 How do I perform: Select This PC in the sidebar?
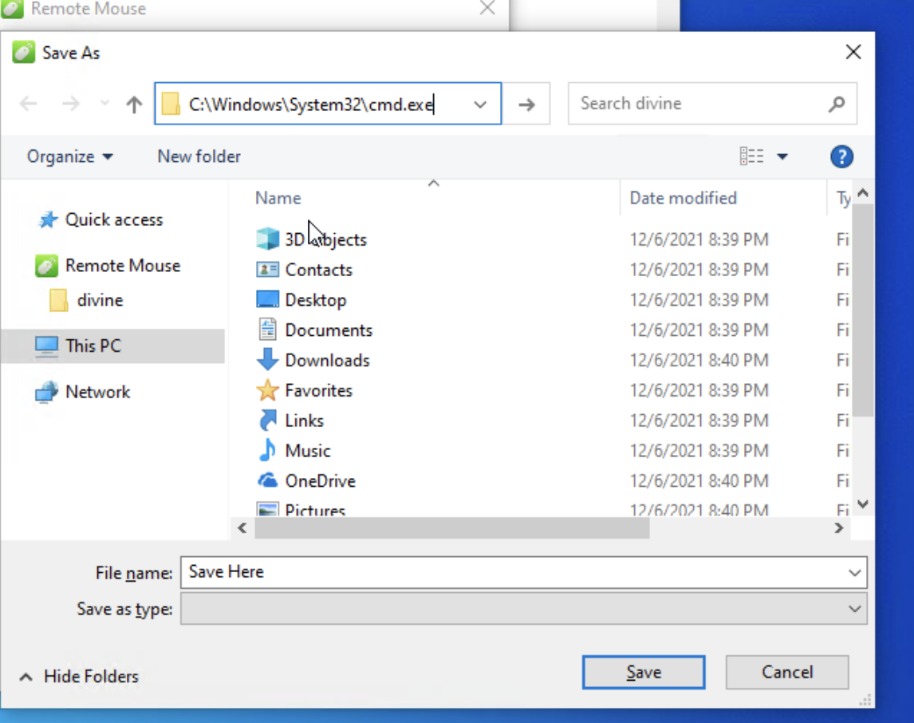(x=112, y=346)
